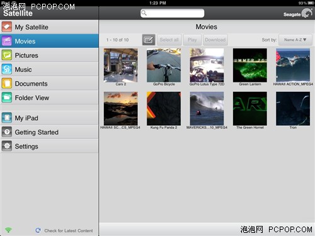Click the Seagate logo in the header

[x=298, y=14]
